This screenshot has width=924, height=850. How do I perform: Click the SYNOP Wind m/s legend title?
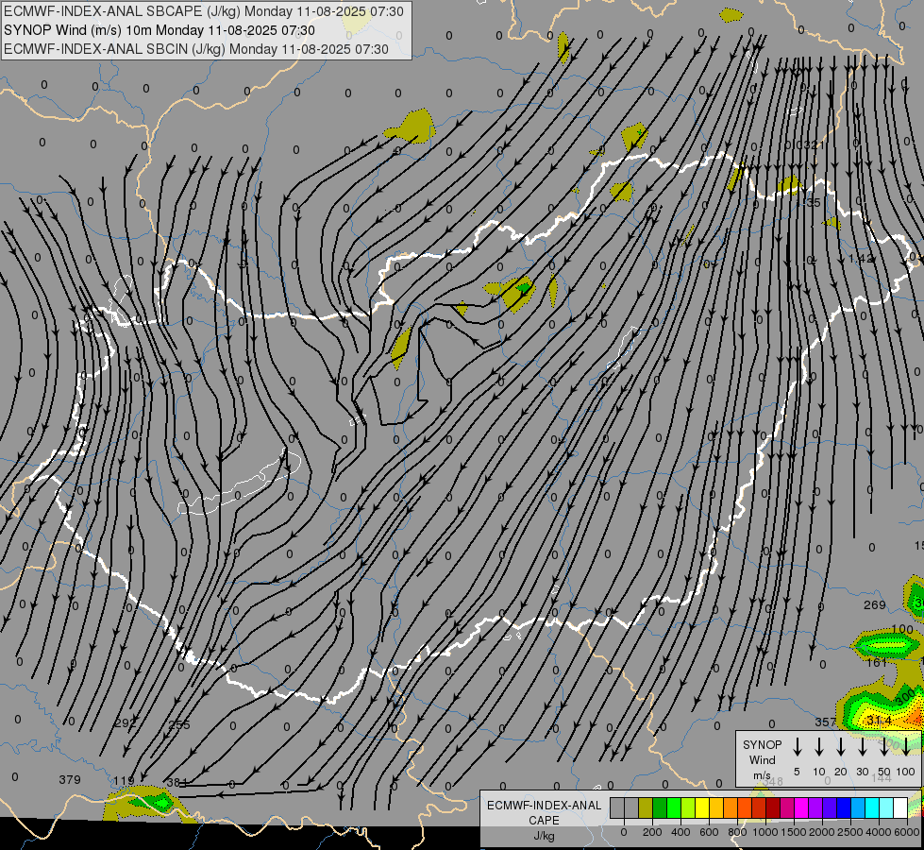tap(762, 759)
